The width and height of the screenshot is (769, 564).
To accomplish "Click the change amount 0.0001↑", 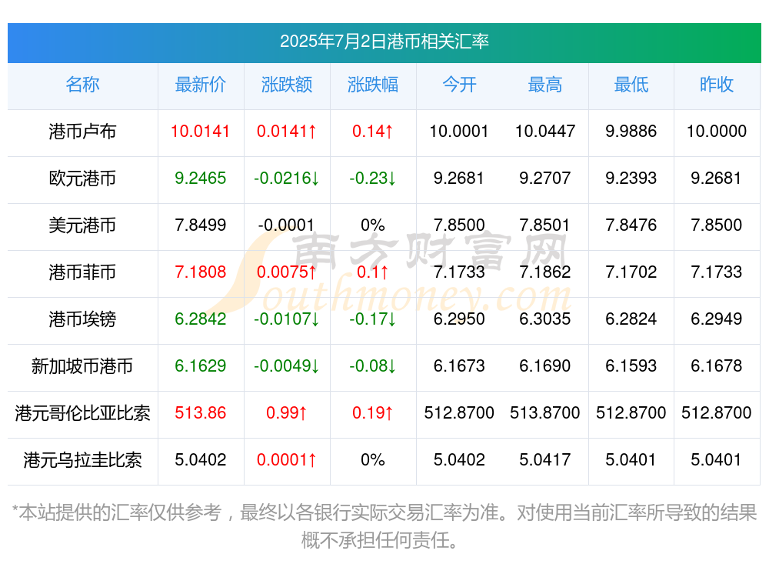I will pos(287,460).
